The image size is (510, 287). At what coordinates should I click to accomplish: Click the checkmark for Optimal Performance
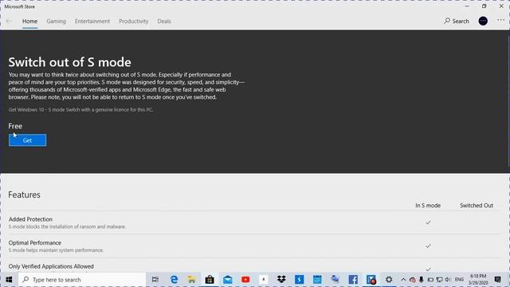coord(428,246)
